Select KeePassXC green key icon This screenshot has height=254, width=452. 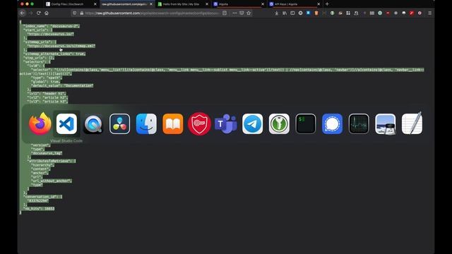click(x=279, y=124)
